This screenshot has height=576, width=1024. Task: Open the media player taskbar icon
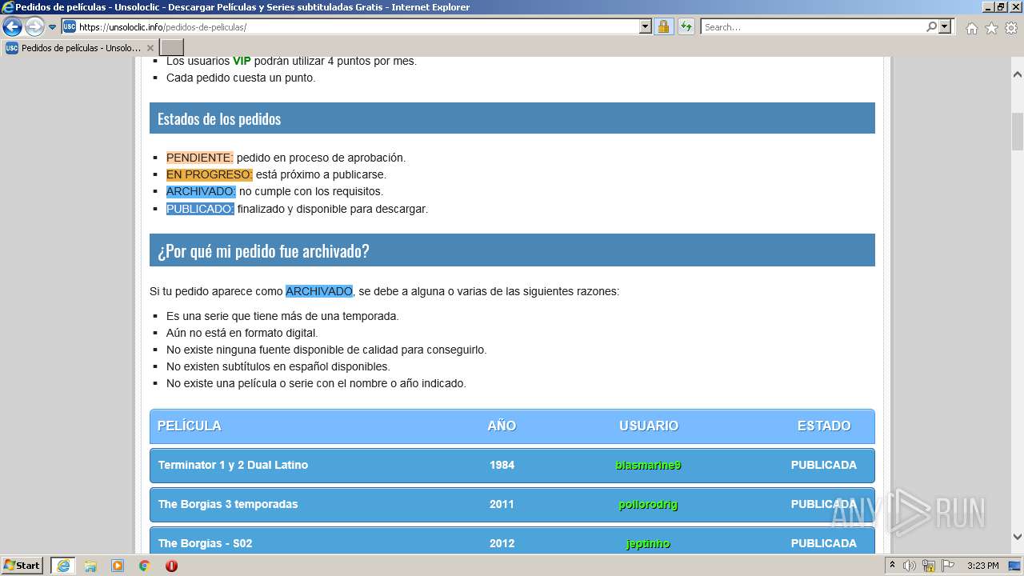tap(118, 566)
